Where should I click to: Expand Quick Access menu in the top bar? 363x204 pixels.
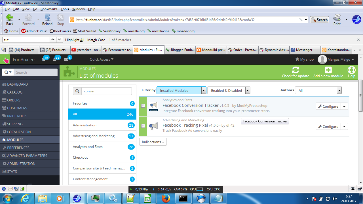click(x=102, y=59)
